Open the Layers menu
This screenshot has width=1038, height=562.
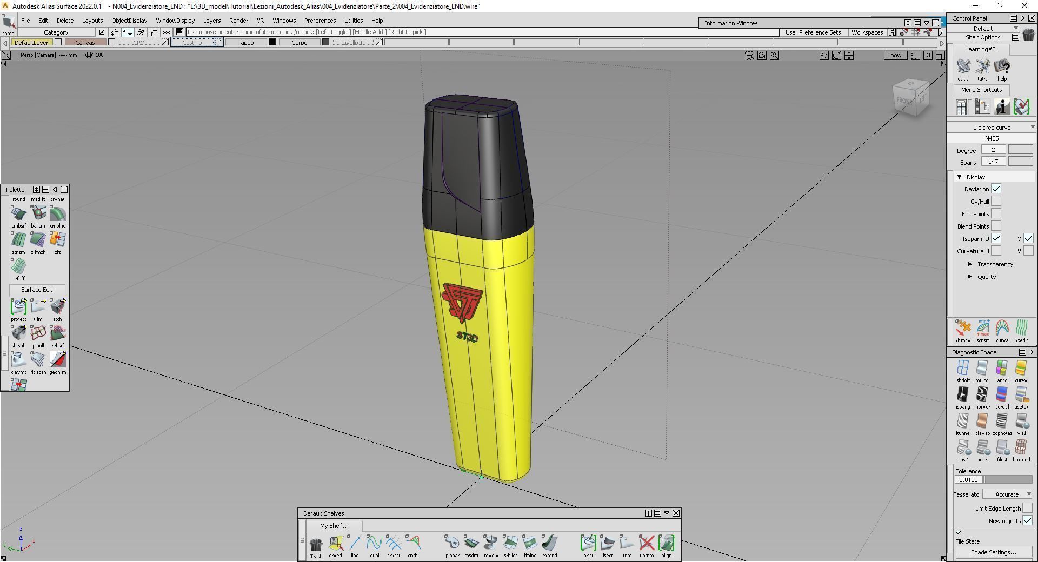coord(212,21)
